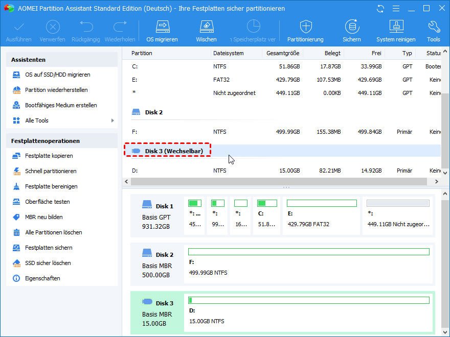Click the Festplatte bereinigen broom icon
The image size is (450, 337).
[x=16, y=186]
